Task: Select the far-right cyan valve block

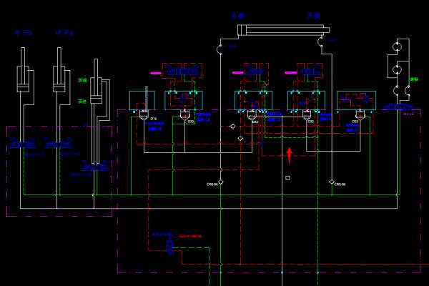Action: click(x=356, y=100)
